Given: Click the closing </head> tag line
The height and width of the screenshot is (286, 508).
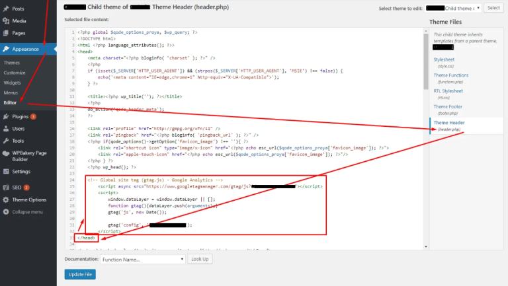Looking at the screenshot, I should [x=87, y=238].
